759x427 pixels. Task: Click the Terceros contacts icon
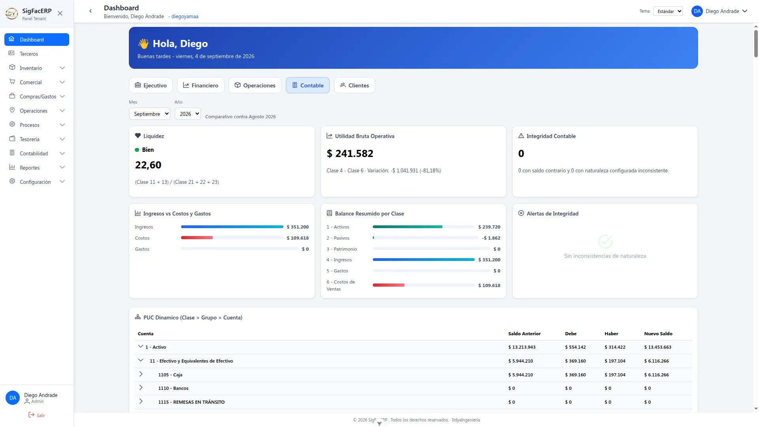12,53
